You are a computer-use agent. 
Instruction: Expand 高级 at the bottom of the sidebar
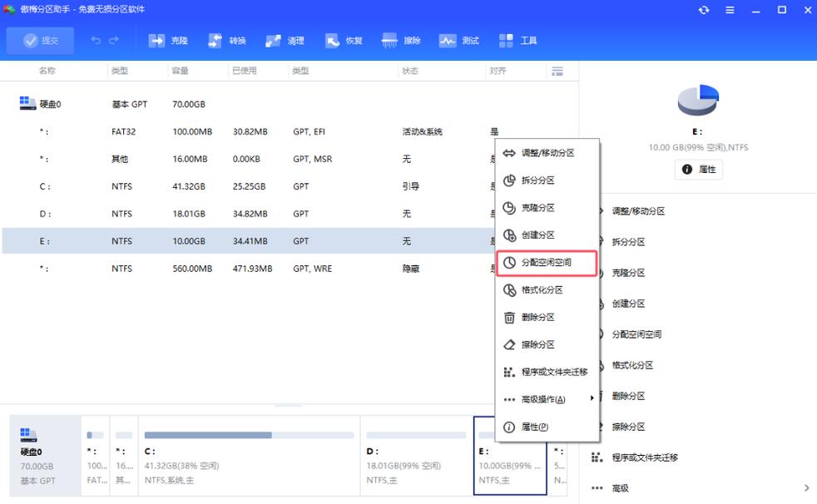(x=619, y=487)
